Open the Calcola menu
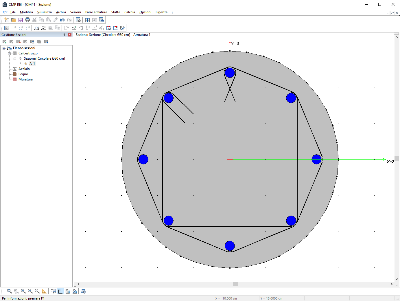The image size is (400, 301). [130, 12]
